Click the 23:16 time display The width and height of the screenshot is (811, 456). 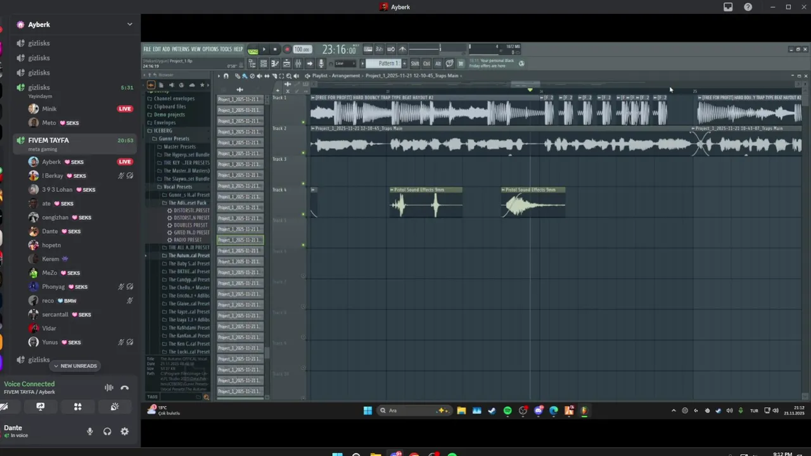338,49
